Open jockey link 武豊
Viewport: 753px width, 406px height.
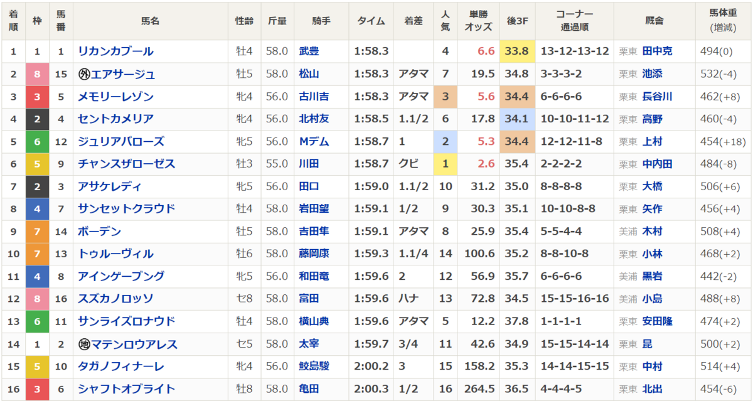(x=309, y=51)
